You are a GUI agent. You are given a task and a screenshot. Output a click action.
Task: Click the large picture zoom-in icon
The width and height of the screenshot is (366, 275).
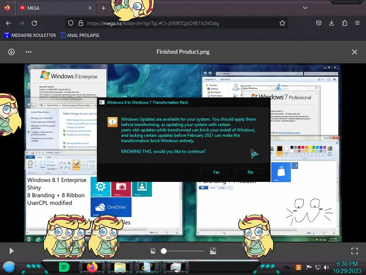pos(213,251)
